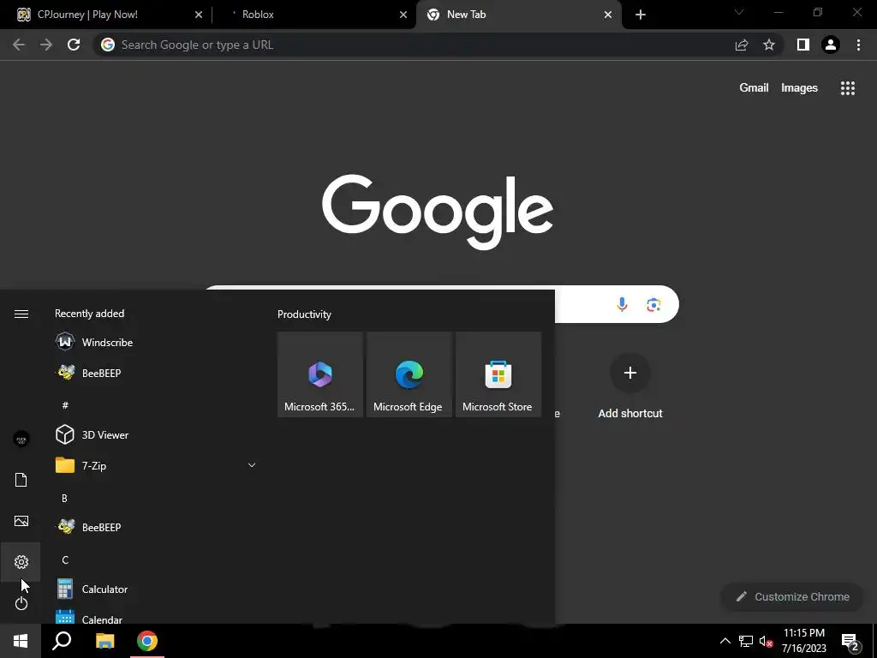Open the clock showing 11:15 PM

tap(804, 641)
